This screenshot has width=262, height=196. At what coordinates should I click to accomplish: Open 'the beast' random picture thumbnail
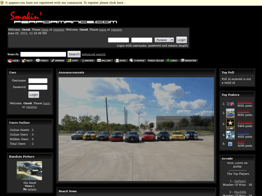(x=30, y=170)
